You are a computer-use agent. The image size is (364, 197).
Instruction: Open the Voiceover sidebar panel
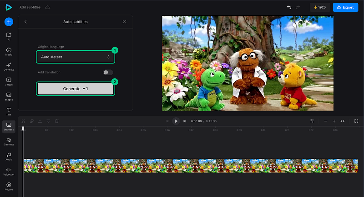coord(9,172)
